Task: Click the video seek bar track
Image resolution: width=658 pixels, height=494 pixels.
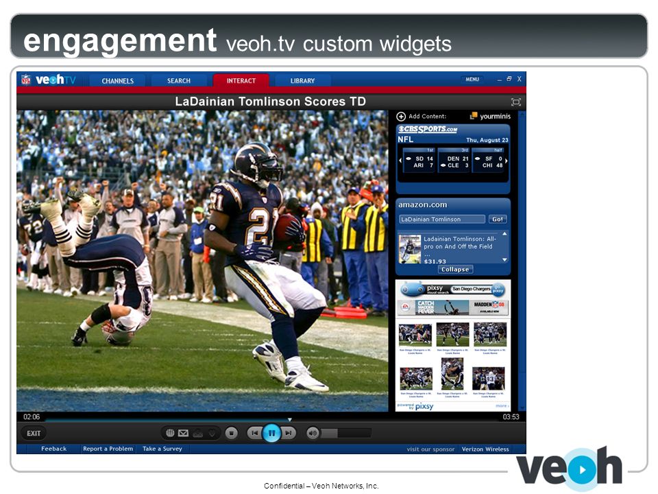Action: click(271, 419)
